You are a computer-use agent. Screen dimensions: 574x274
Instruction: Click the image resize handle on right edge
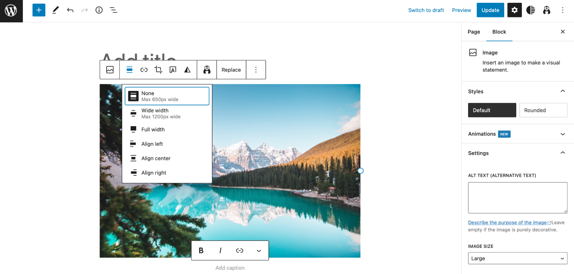click(x=360, y=171)
